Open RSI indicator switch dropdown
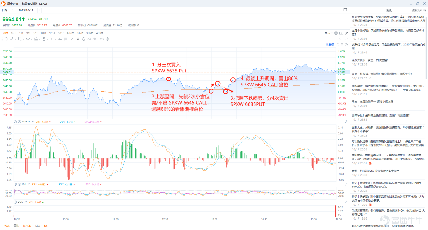428x230 pixels. (29, 184)
